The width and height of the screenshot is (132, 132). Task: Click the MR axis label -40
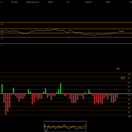point(129,104)
